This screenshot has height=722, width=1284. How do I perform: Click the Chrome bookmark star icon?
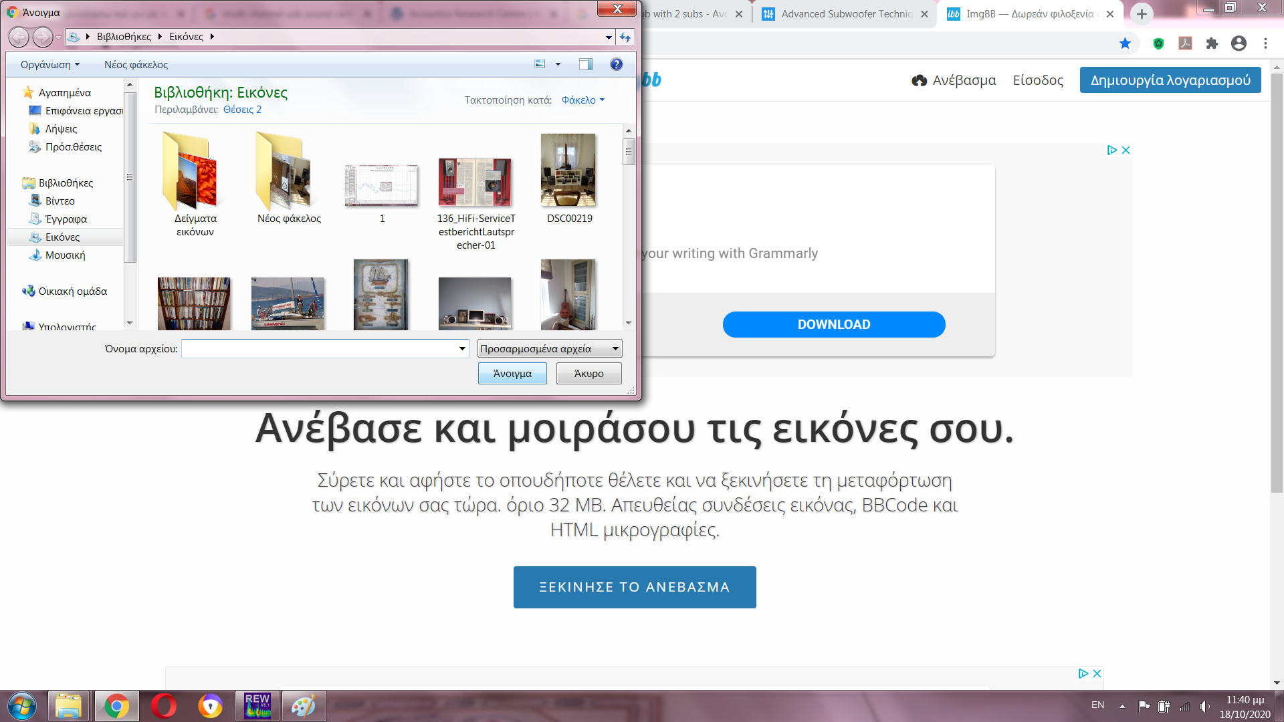[x=1125, y=43]
